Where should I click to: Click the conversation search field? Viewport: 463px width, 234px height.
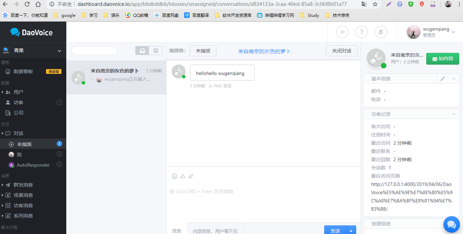pos(94,51)
